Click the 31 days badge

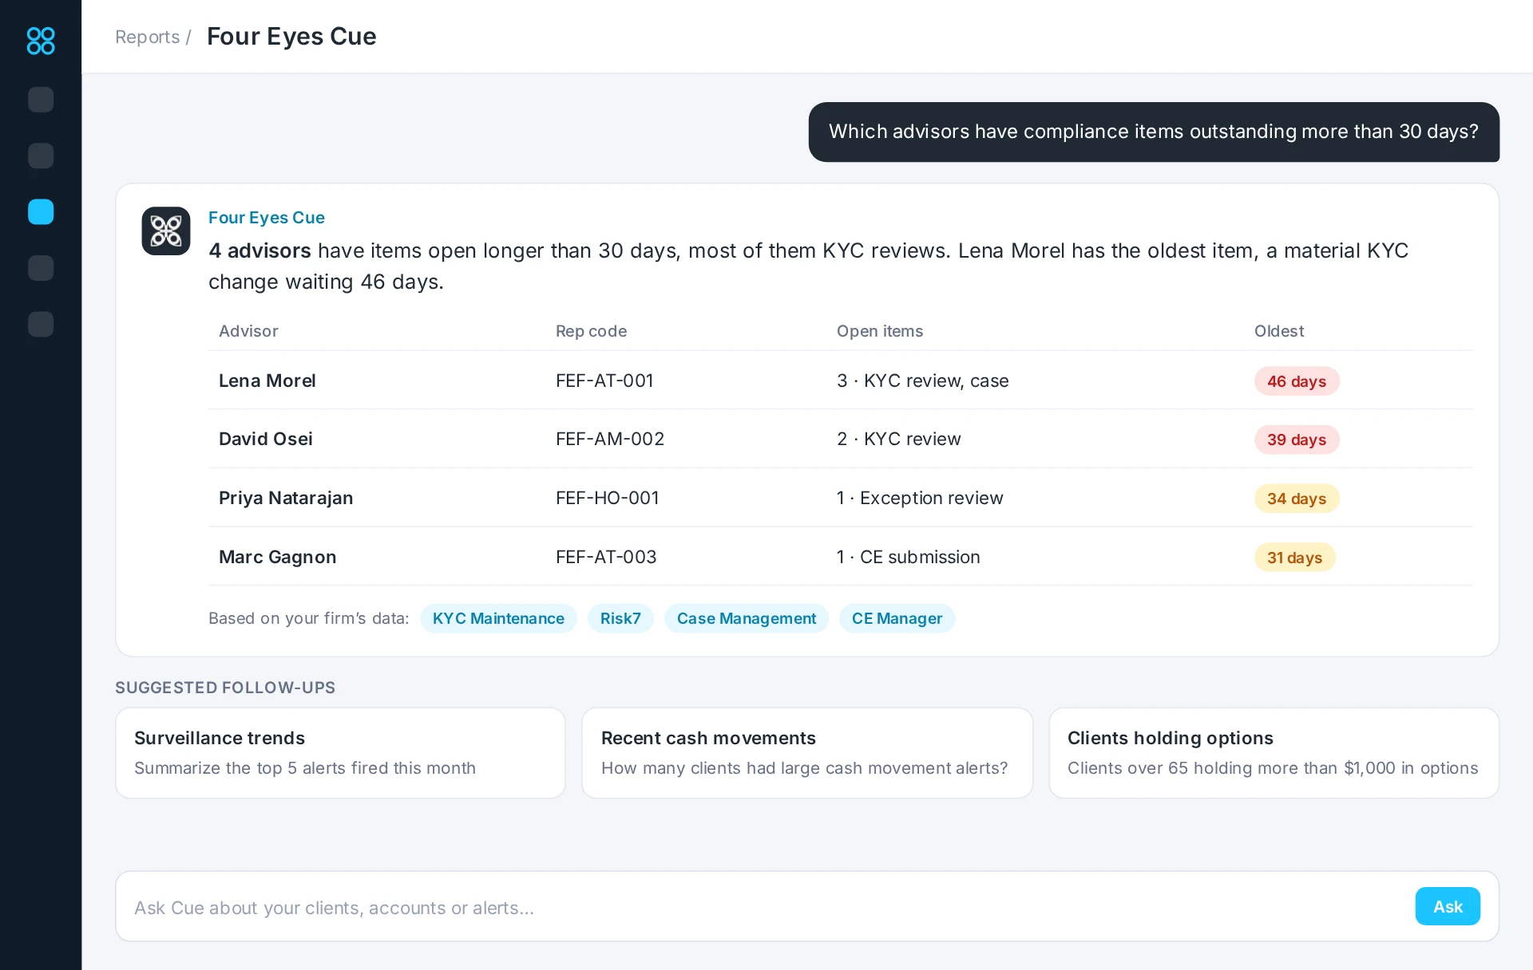[1295, 558]
